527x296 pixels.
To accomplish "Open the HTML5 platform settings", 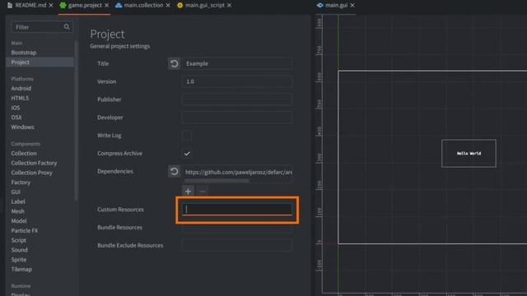I will coord(20,98).
